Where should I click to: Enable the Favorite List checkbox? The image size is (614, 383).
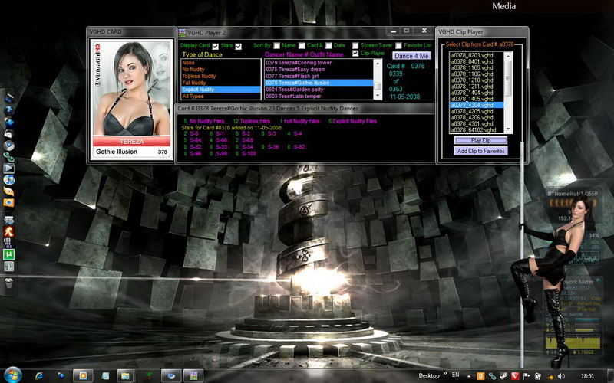[x=398, y=46]
